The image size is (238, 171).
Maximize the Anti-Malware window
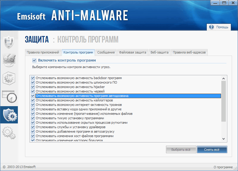coord(224,3)
